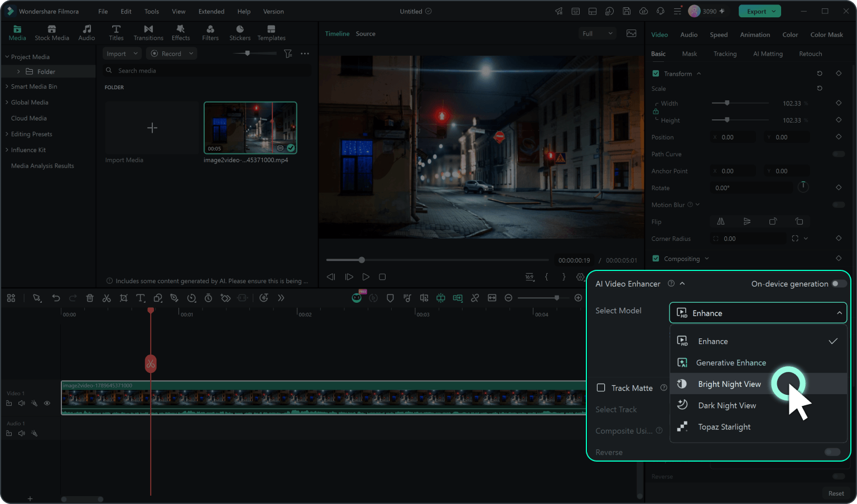Click the stop button under preview
The height and width of the screenshot is (504, 857).
pos(382,277)
